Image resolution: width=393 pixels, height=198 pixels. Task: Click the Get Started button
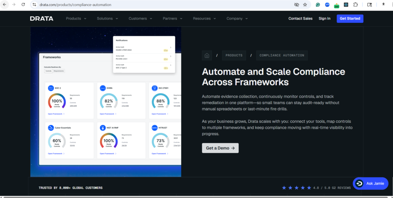point(350,18)
